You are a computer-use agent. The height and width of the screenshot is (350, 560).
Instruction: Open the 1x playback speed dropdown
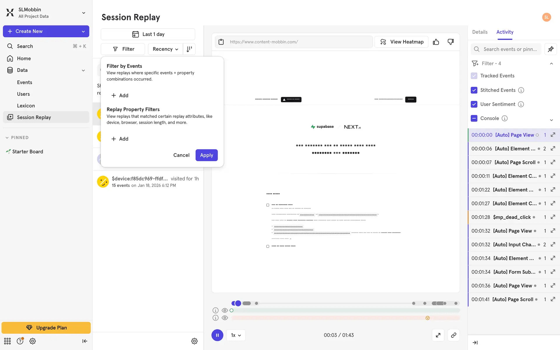pyautogui.click(x=236, y=335)
